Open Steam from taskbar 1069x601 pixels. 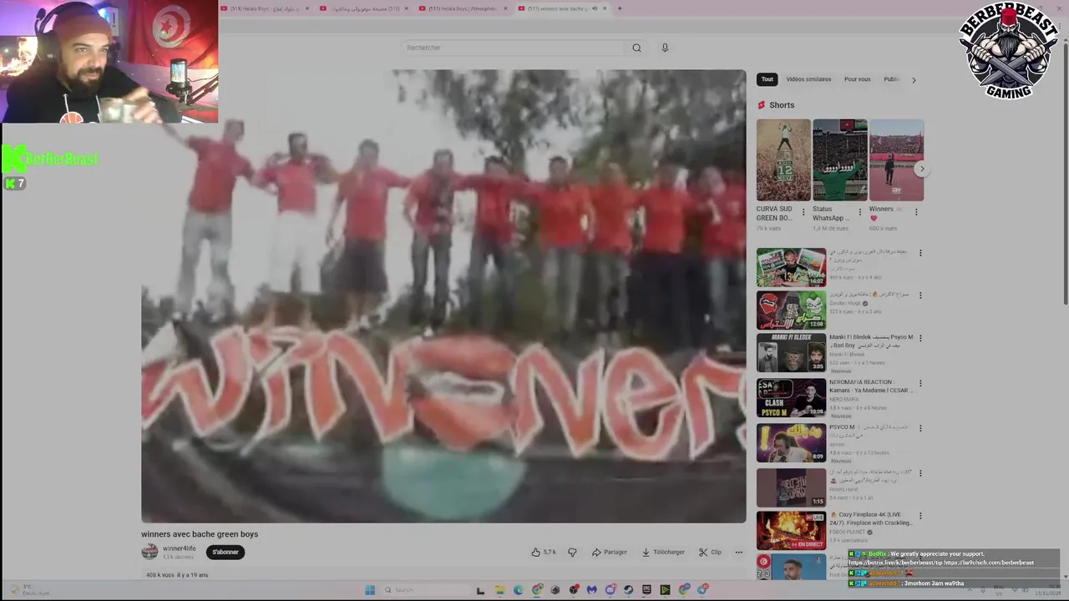[628, 589]
